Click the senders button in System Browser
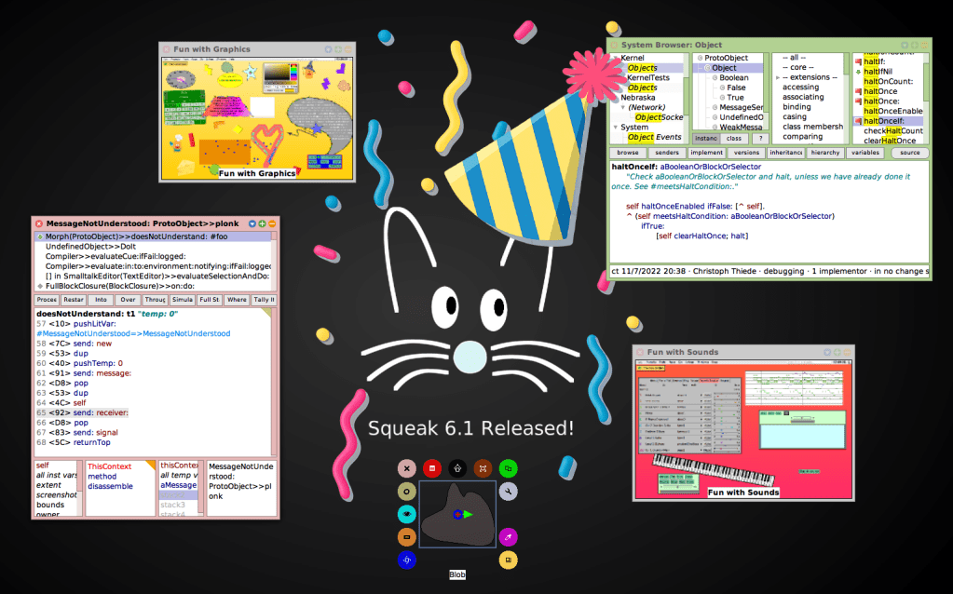953x594 pixels. tap(667, 153)
